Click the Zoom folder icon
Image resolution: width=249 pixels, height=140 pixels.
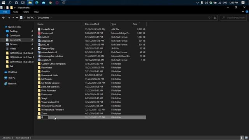click(39, 114)
